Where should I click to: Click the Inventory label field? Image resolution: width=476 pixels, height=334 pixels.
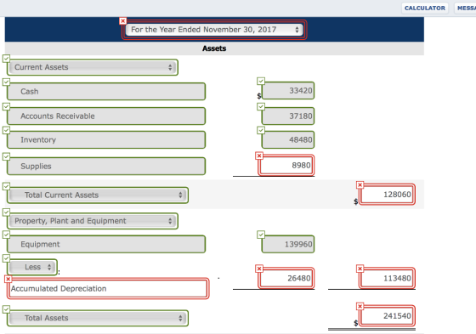(106, 139)
